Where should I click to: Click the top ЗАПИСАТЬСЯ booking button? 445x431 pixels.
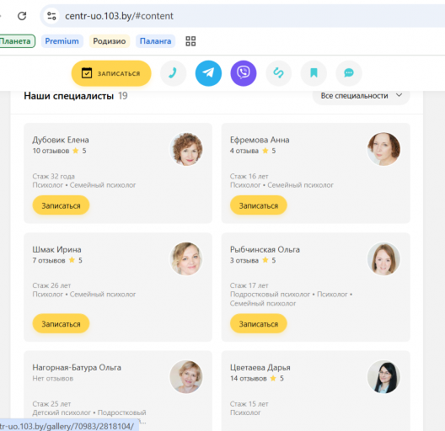pyautogui.click(x=111, y=73)
